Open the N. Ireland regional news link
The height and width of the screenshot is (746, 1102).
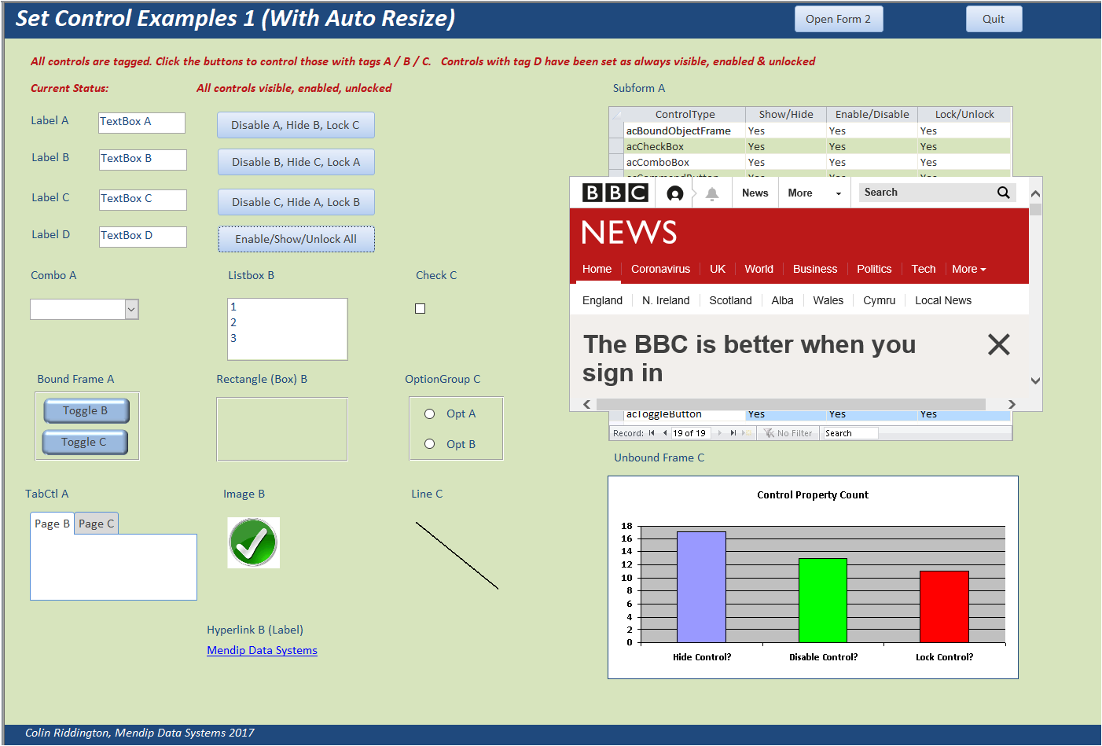click(x=666, y=300)
